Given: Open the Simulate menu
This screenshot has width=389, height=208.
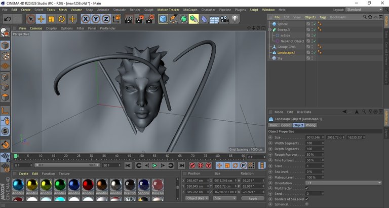Looking at the screenshot, I should (120, 10).
